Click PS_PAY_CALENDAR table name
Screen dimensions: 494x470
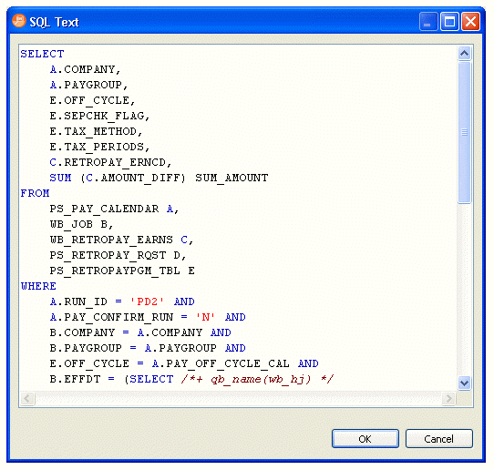tap(104, 209)
